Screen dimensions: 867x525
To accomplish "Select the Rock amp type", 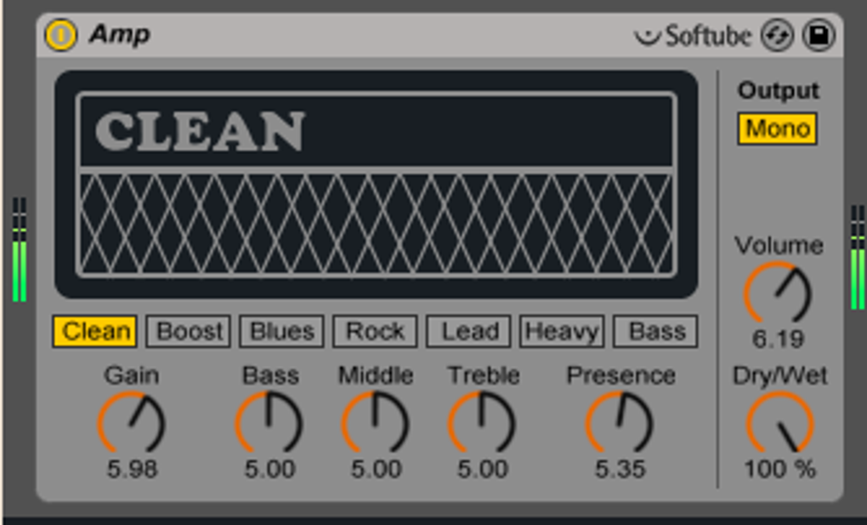I will coord(376,332).
